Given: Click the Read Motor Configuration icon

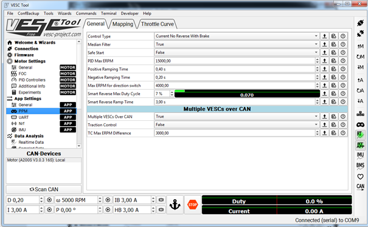Looking at the screenshot, I should (360, 46).
